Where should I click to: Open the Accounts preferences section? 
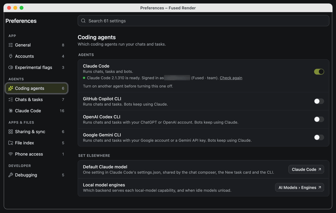coord(36,56)
